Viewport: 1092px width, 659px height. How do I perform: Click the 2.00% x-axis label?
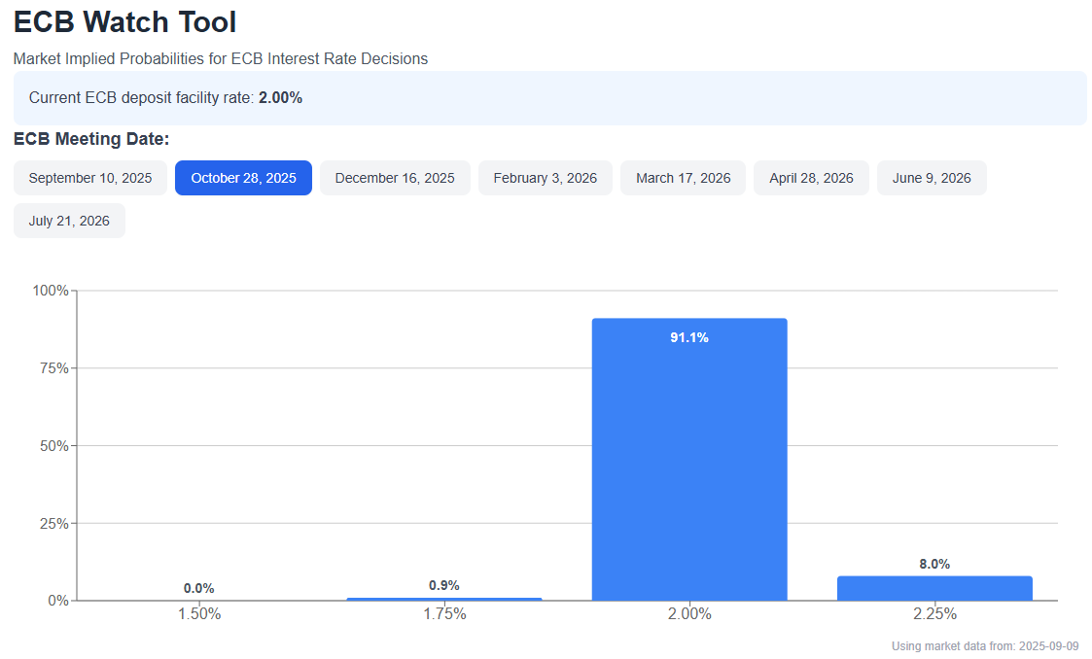(689, 613)
